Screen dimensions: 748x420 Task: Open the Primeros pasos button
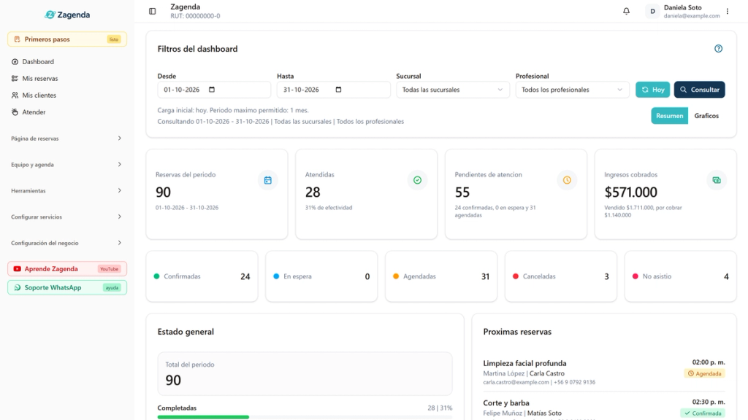coord(66,39)
